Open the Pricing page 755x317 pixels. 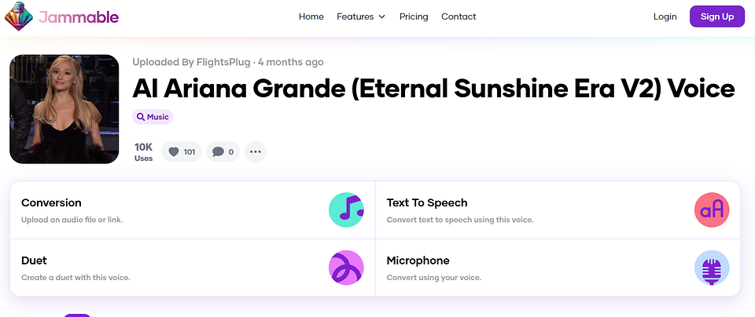(414, 16)
